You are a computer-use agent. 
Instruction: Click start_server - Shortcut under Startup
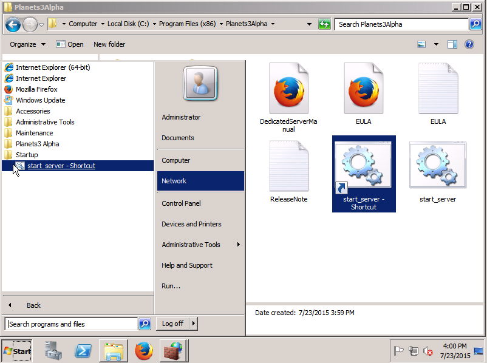click(61, 166)
